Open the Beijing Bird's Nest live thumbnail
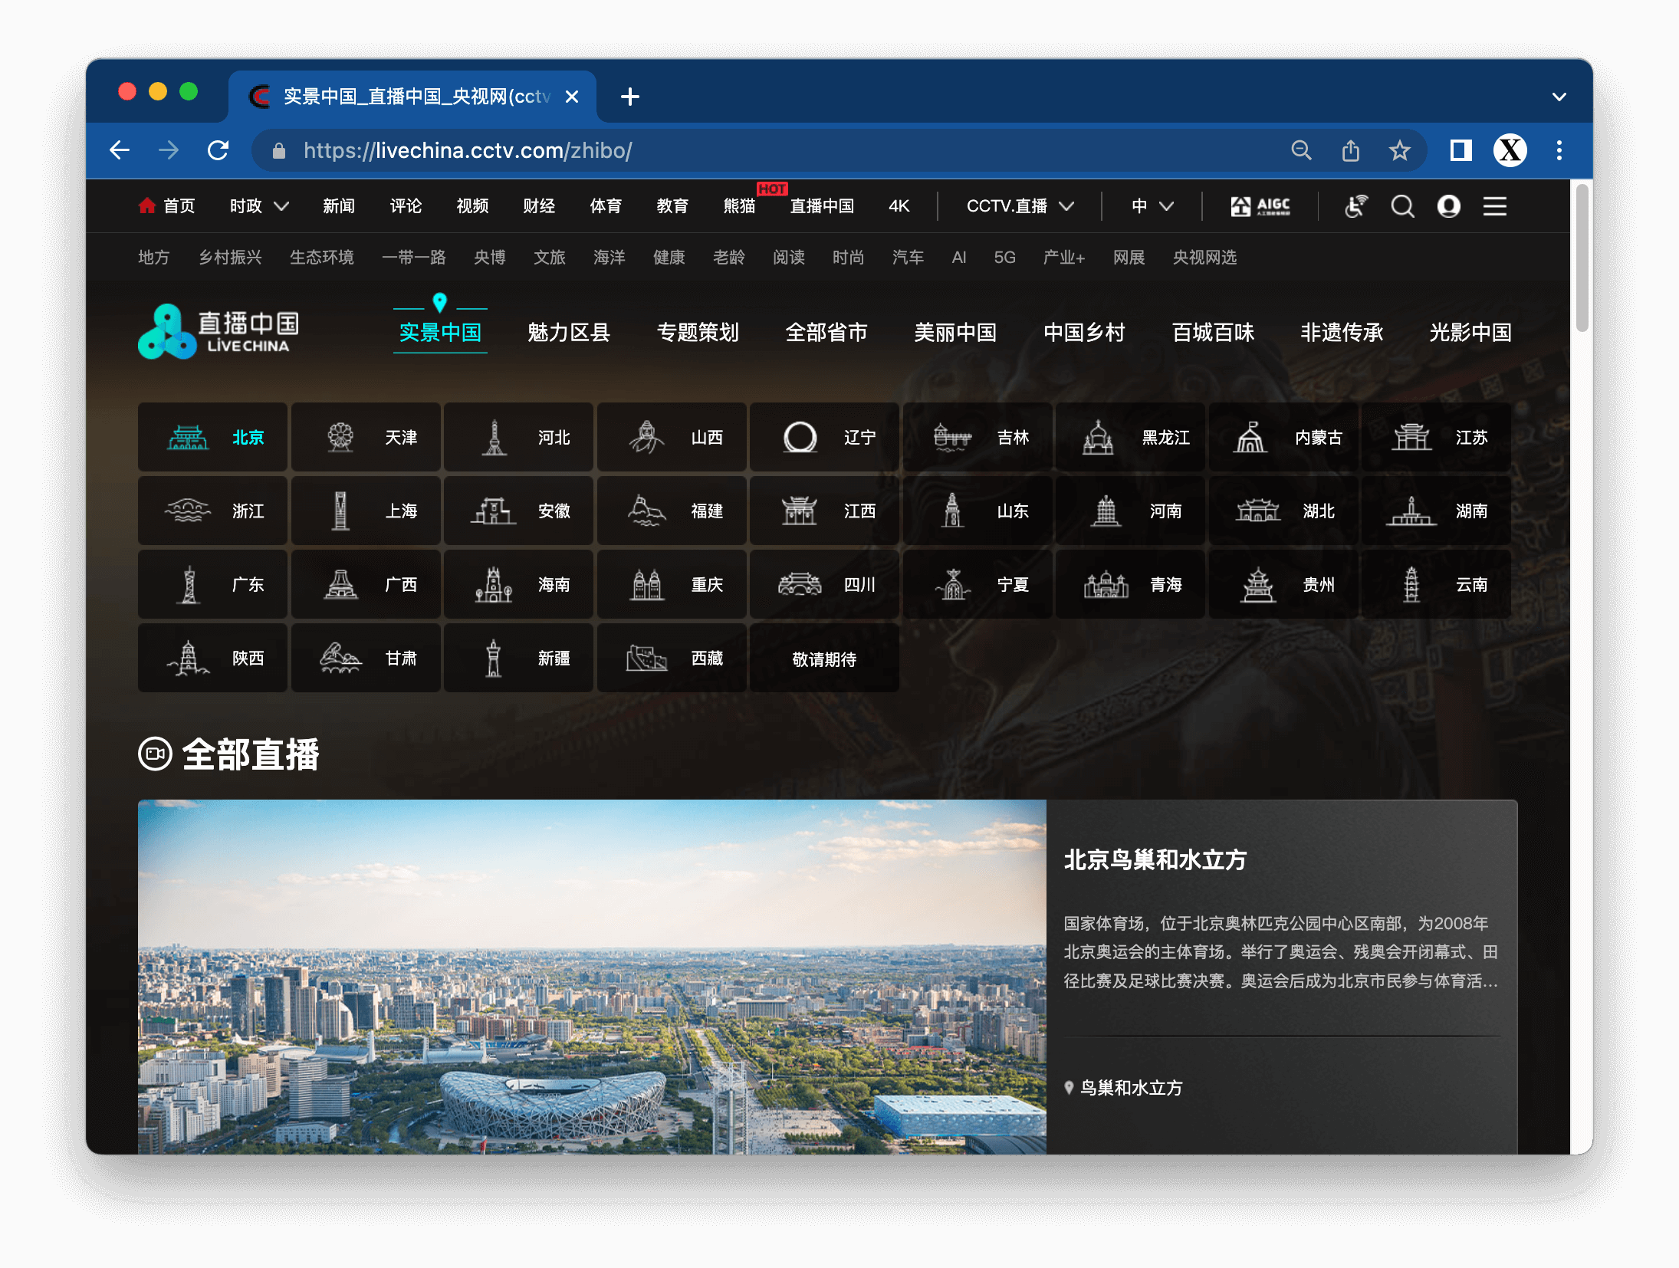Viewport: 1679px width, 1268px height. 592,977
